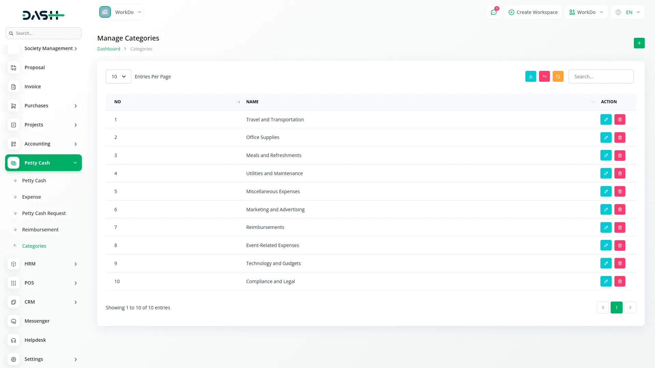The height and width of the screenshot is (368, 655).
Task: Click the pink undo arrow icon
Action: click(x=544, y=76)
